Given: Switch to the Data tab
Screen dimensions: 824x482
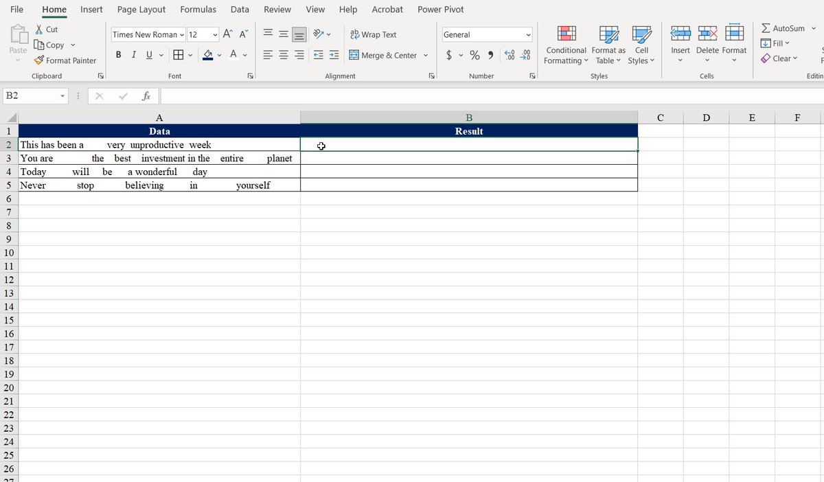Looking at the screenshot, I should (x=240, y=9).
